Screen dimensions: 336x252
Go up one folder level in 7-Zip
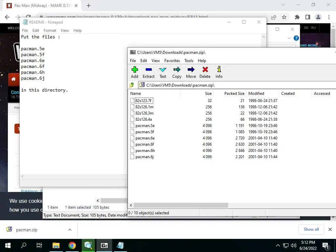point(132,85)
